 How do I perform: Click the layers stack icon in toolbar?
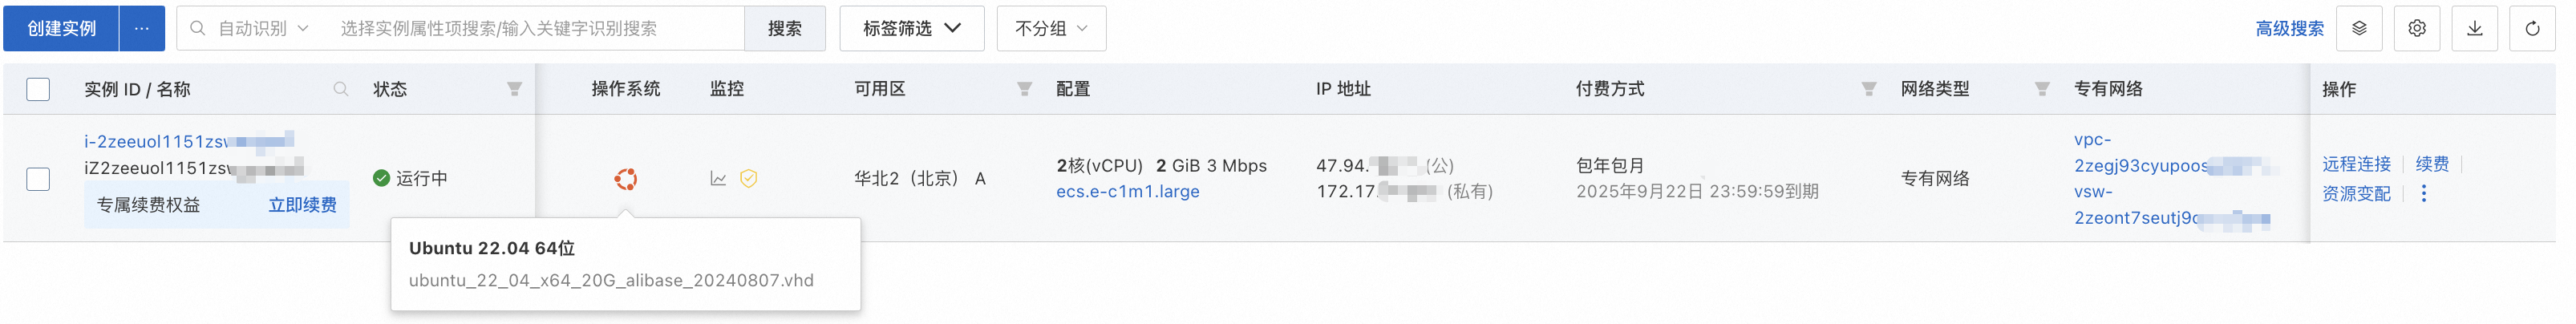(x=2358, y=29)
